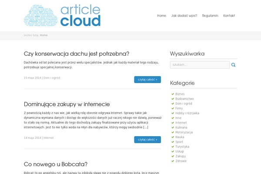Open article 'Czy konserwacja dachu jest potrzebna?'
The image size is (261, 174).
(76, 54)
